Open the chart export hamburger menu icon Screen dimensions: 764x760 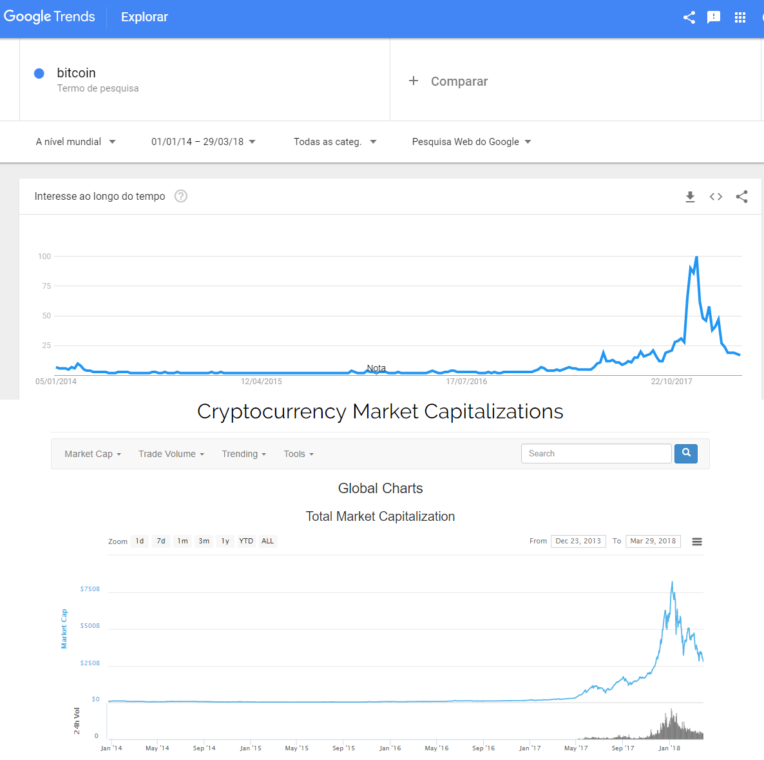(696, 541)
